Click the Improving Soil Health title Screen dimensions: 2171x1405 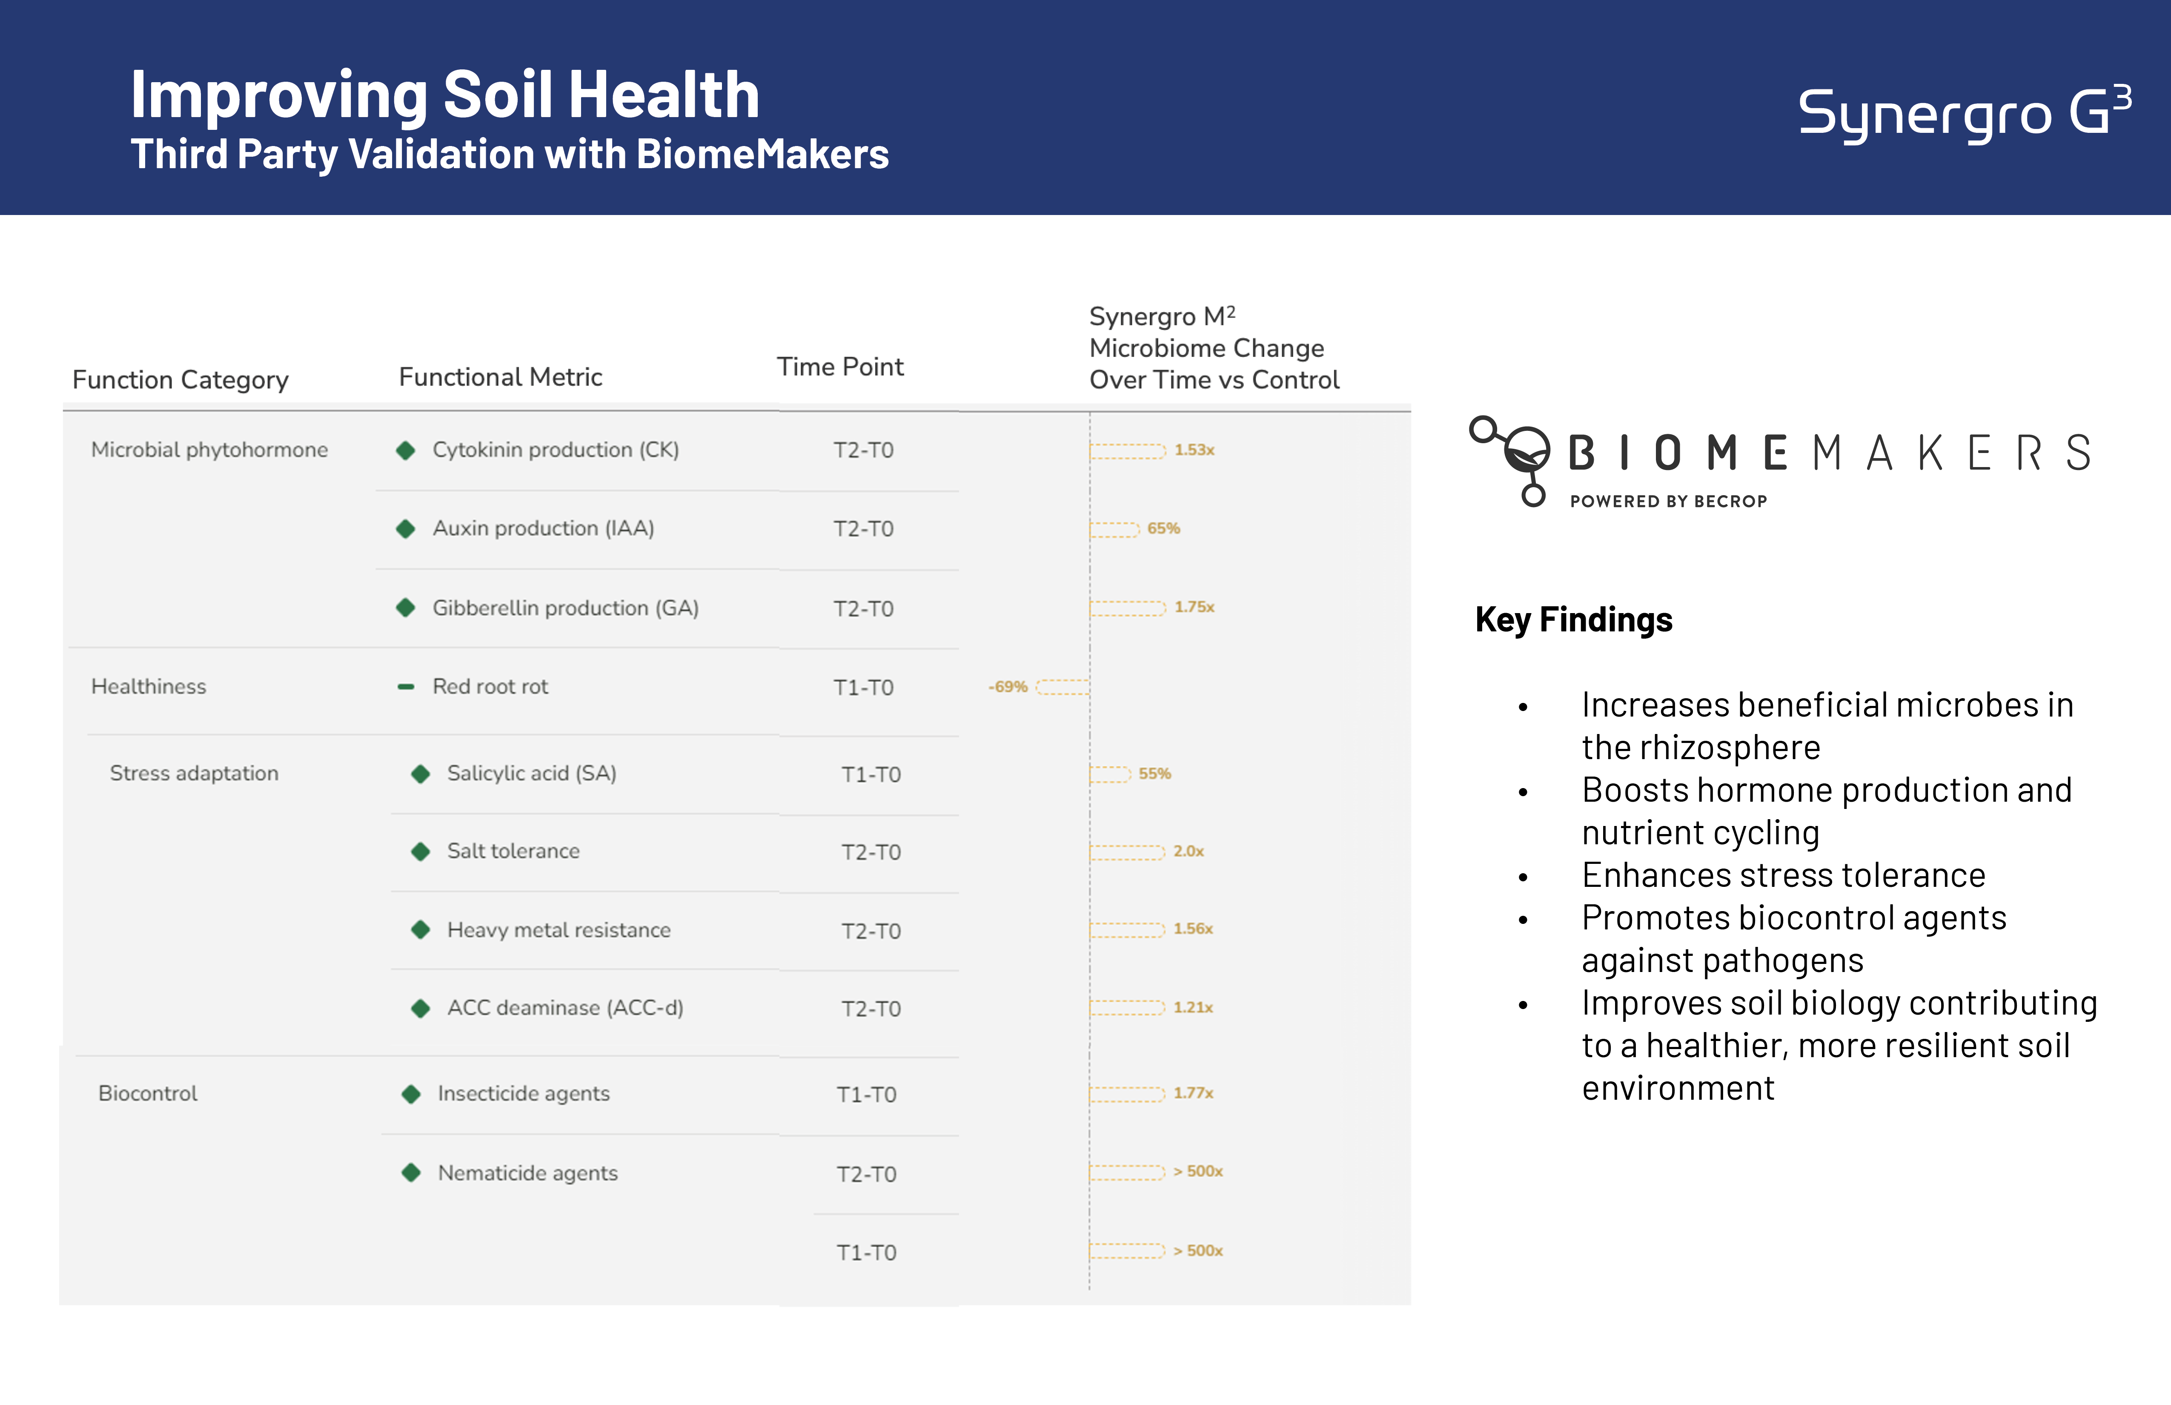(445, 95)
